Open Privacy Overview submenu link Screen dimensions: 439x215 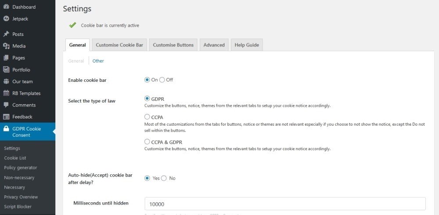(21, 197)
